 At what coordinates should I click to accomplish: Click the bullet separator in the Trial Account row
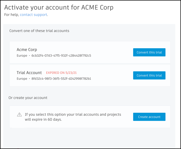pos(29,79)
